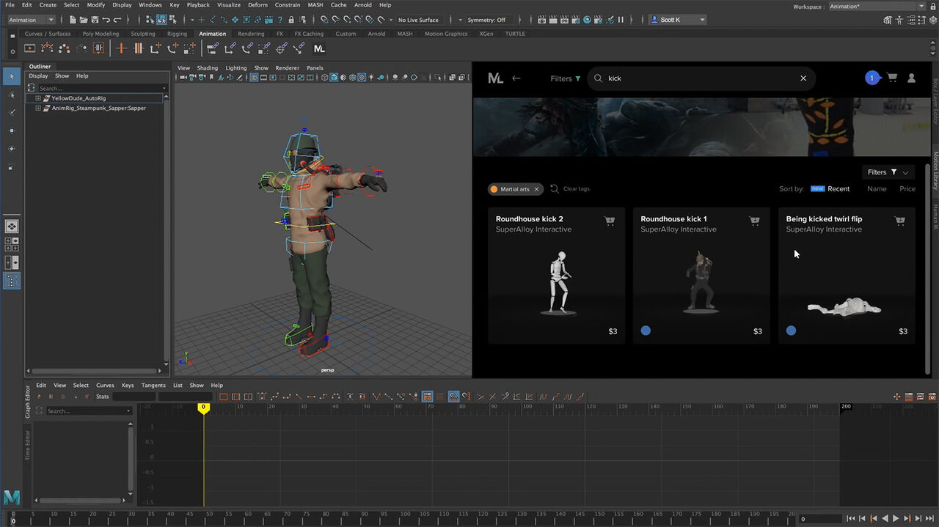939x527 pixels.
Task: Expand the YellowDude_AutoRig node in the Outliner
Action: [x=38, y=97]
